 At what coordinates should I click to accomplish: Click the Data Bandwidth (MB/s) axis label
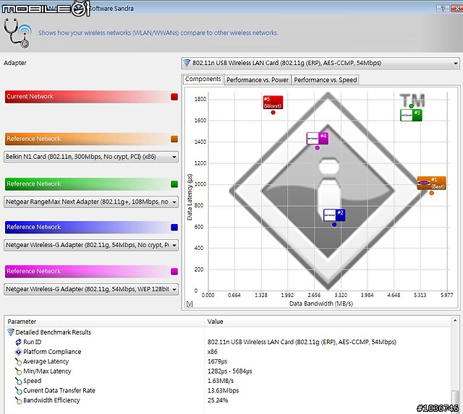click(x=321, y=303)
